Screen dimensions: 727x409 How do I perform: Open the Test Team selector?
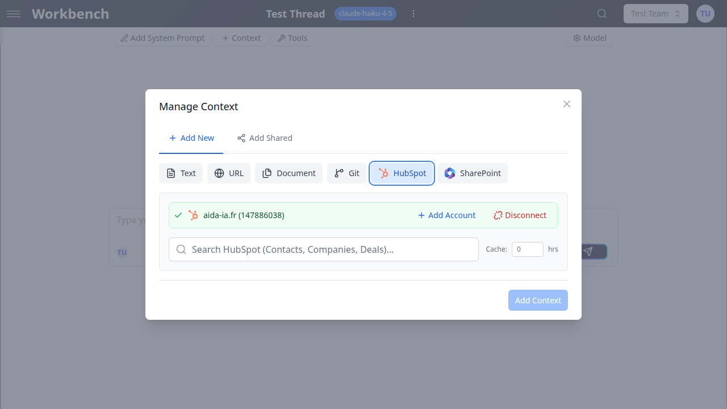click(655, 13)
